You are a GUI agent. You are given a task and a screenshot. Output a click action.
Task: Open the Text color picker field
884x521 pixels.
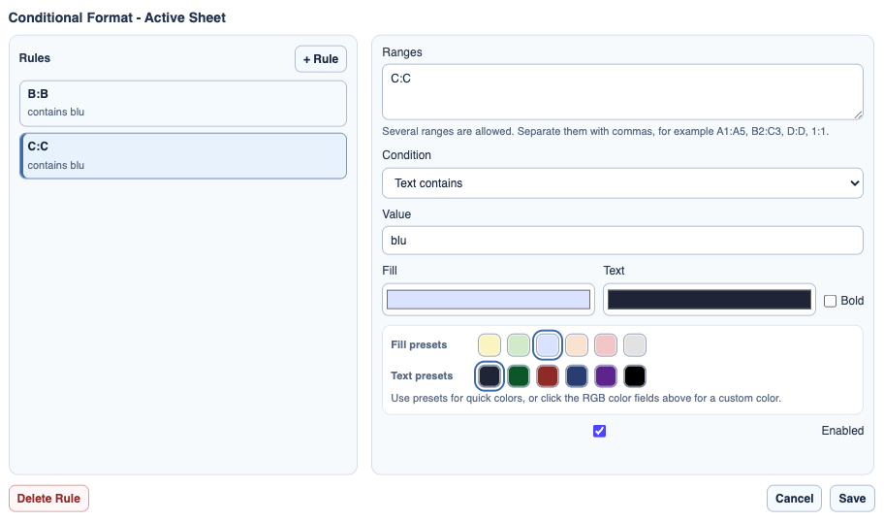point(710,300)
